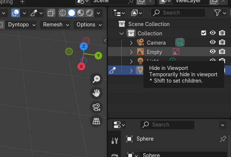Click the Scripting workspace tab
Image resolution: width=231 pixels, height=157 pixels.
click(7, 2)
